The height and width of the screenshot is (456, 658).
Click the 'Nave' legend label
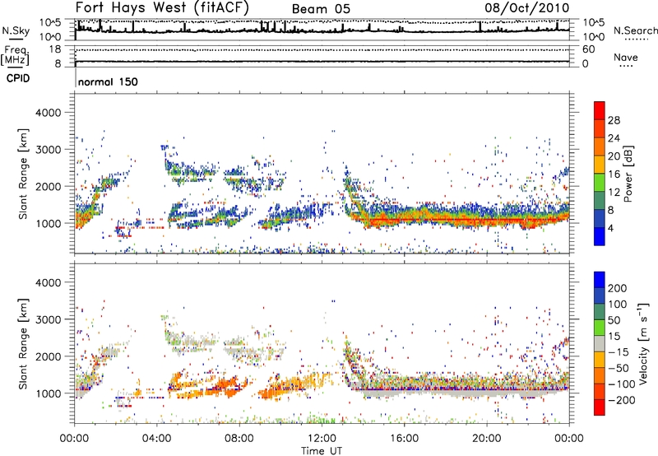coord(626,57)
